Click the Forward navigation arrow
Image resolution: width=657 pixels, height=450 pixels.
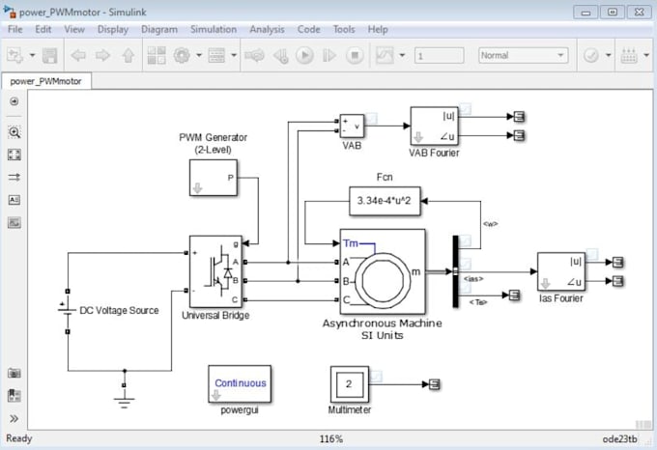coord(102,55)
